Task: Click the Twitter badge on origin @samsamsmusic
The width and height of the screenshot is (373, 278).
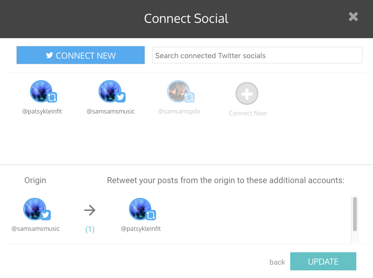Action: [46, 215]
